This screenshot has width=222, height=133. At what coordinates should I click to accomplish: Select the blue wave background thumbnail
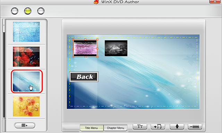pos(26,82)
